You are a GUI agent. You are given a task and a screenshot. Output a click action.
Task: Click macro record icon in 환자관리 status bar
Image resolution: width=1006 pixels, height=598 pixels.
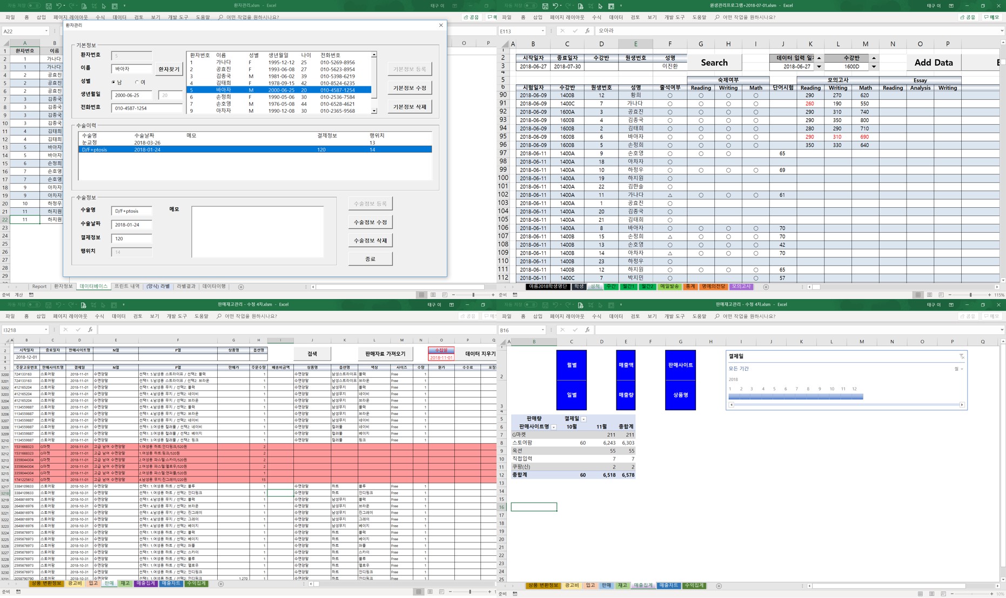(x=31, y=295)
